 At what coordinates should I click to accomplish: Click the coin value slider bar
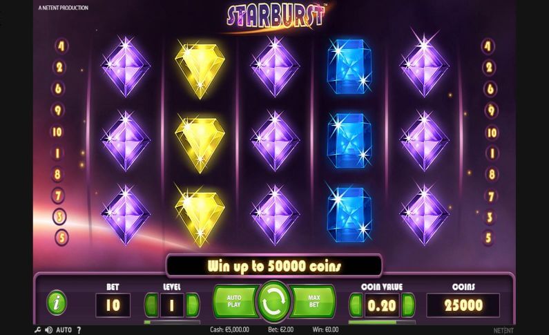[382, 322]
